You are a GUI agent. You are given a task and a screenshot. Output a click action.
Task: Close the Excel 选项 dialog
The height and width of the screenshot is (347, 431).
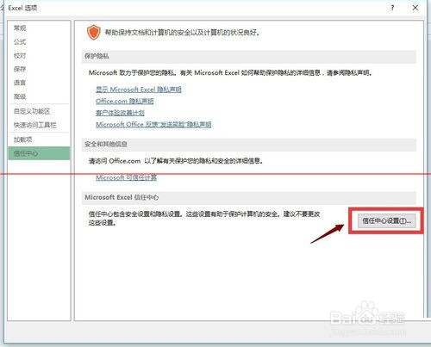pyautogui.click(x=415, y=8)
